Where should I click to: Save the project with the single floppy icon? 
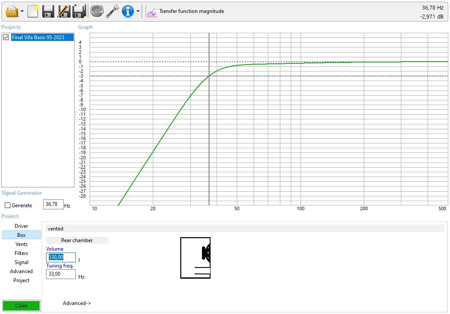pos(48,11)
